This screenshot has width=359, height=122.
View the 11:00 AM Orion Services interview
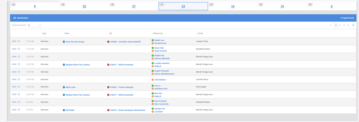coord(14,41)
